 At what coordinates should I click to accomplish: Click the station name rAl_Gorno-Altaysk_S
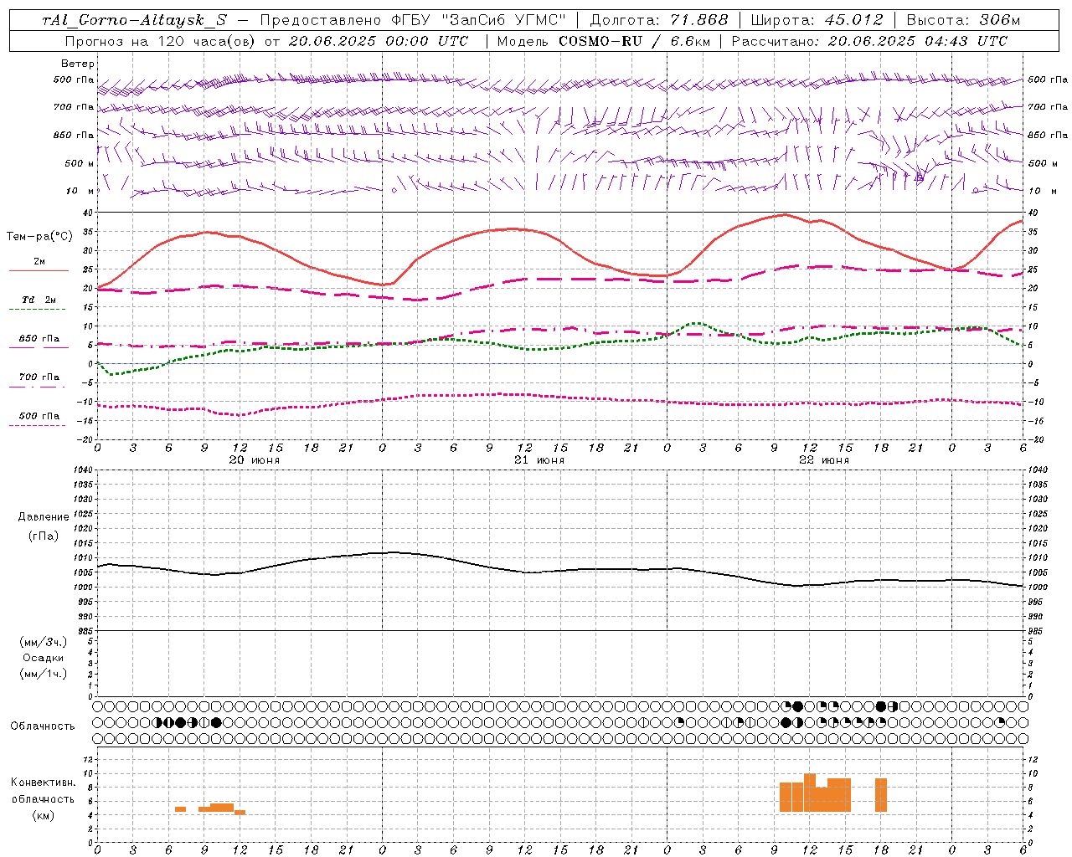pyautogui.click(x=134, y=20)
